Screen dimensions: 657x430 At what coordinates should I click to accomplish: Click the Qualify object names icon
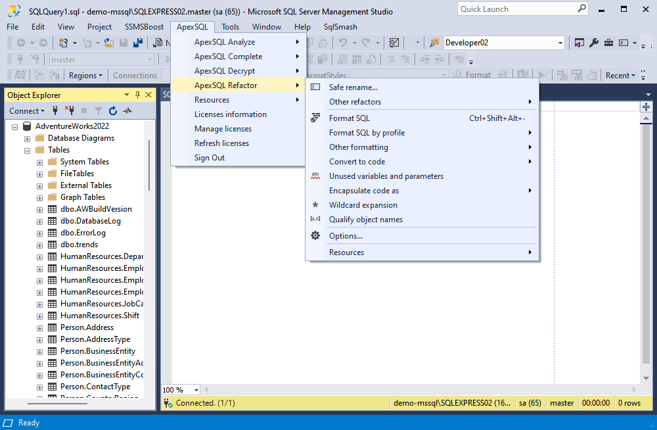tap(315, 219)
